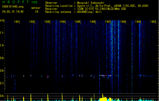Viewport: 159px width, 101px height.
Task: Click the date stamp 04.06.16 14:40
Action: (x=13, y=12)
